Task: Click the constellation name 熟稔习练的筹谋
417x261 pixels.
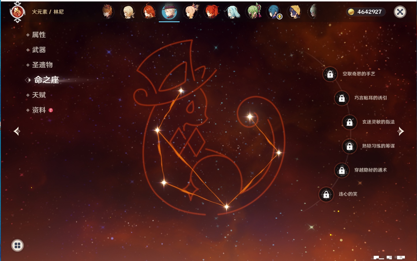Action: pyautogui.click(x=379, y=146)
